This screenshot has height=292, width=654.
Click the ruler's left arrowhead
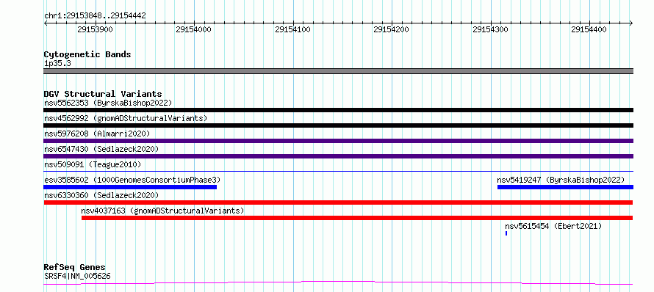click(x=46, y=23)
